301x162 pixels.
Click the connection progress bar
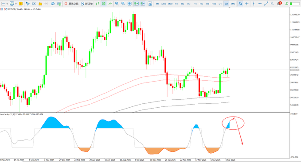295,4
